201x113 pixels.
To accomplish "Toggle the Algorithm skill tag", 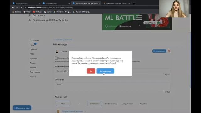I will (143, 104).
